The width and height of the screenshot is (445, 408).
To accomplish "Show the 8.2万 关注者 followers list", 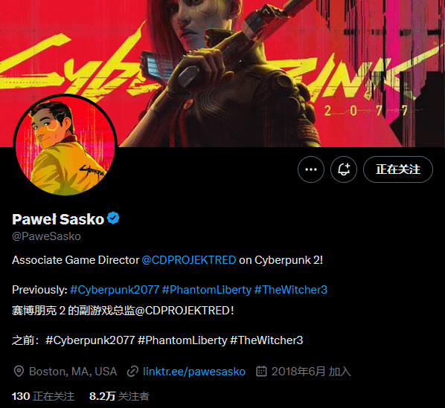I will pyautogui.click(x=119, y=396).
